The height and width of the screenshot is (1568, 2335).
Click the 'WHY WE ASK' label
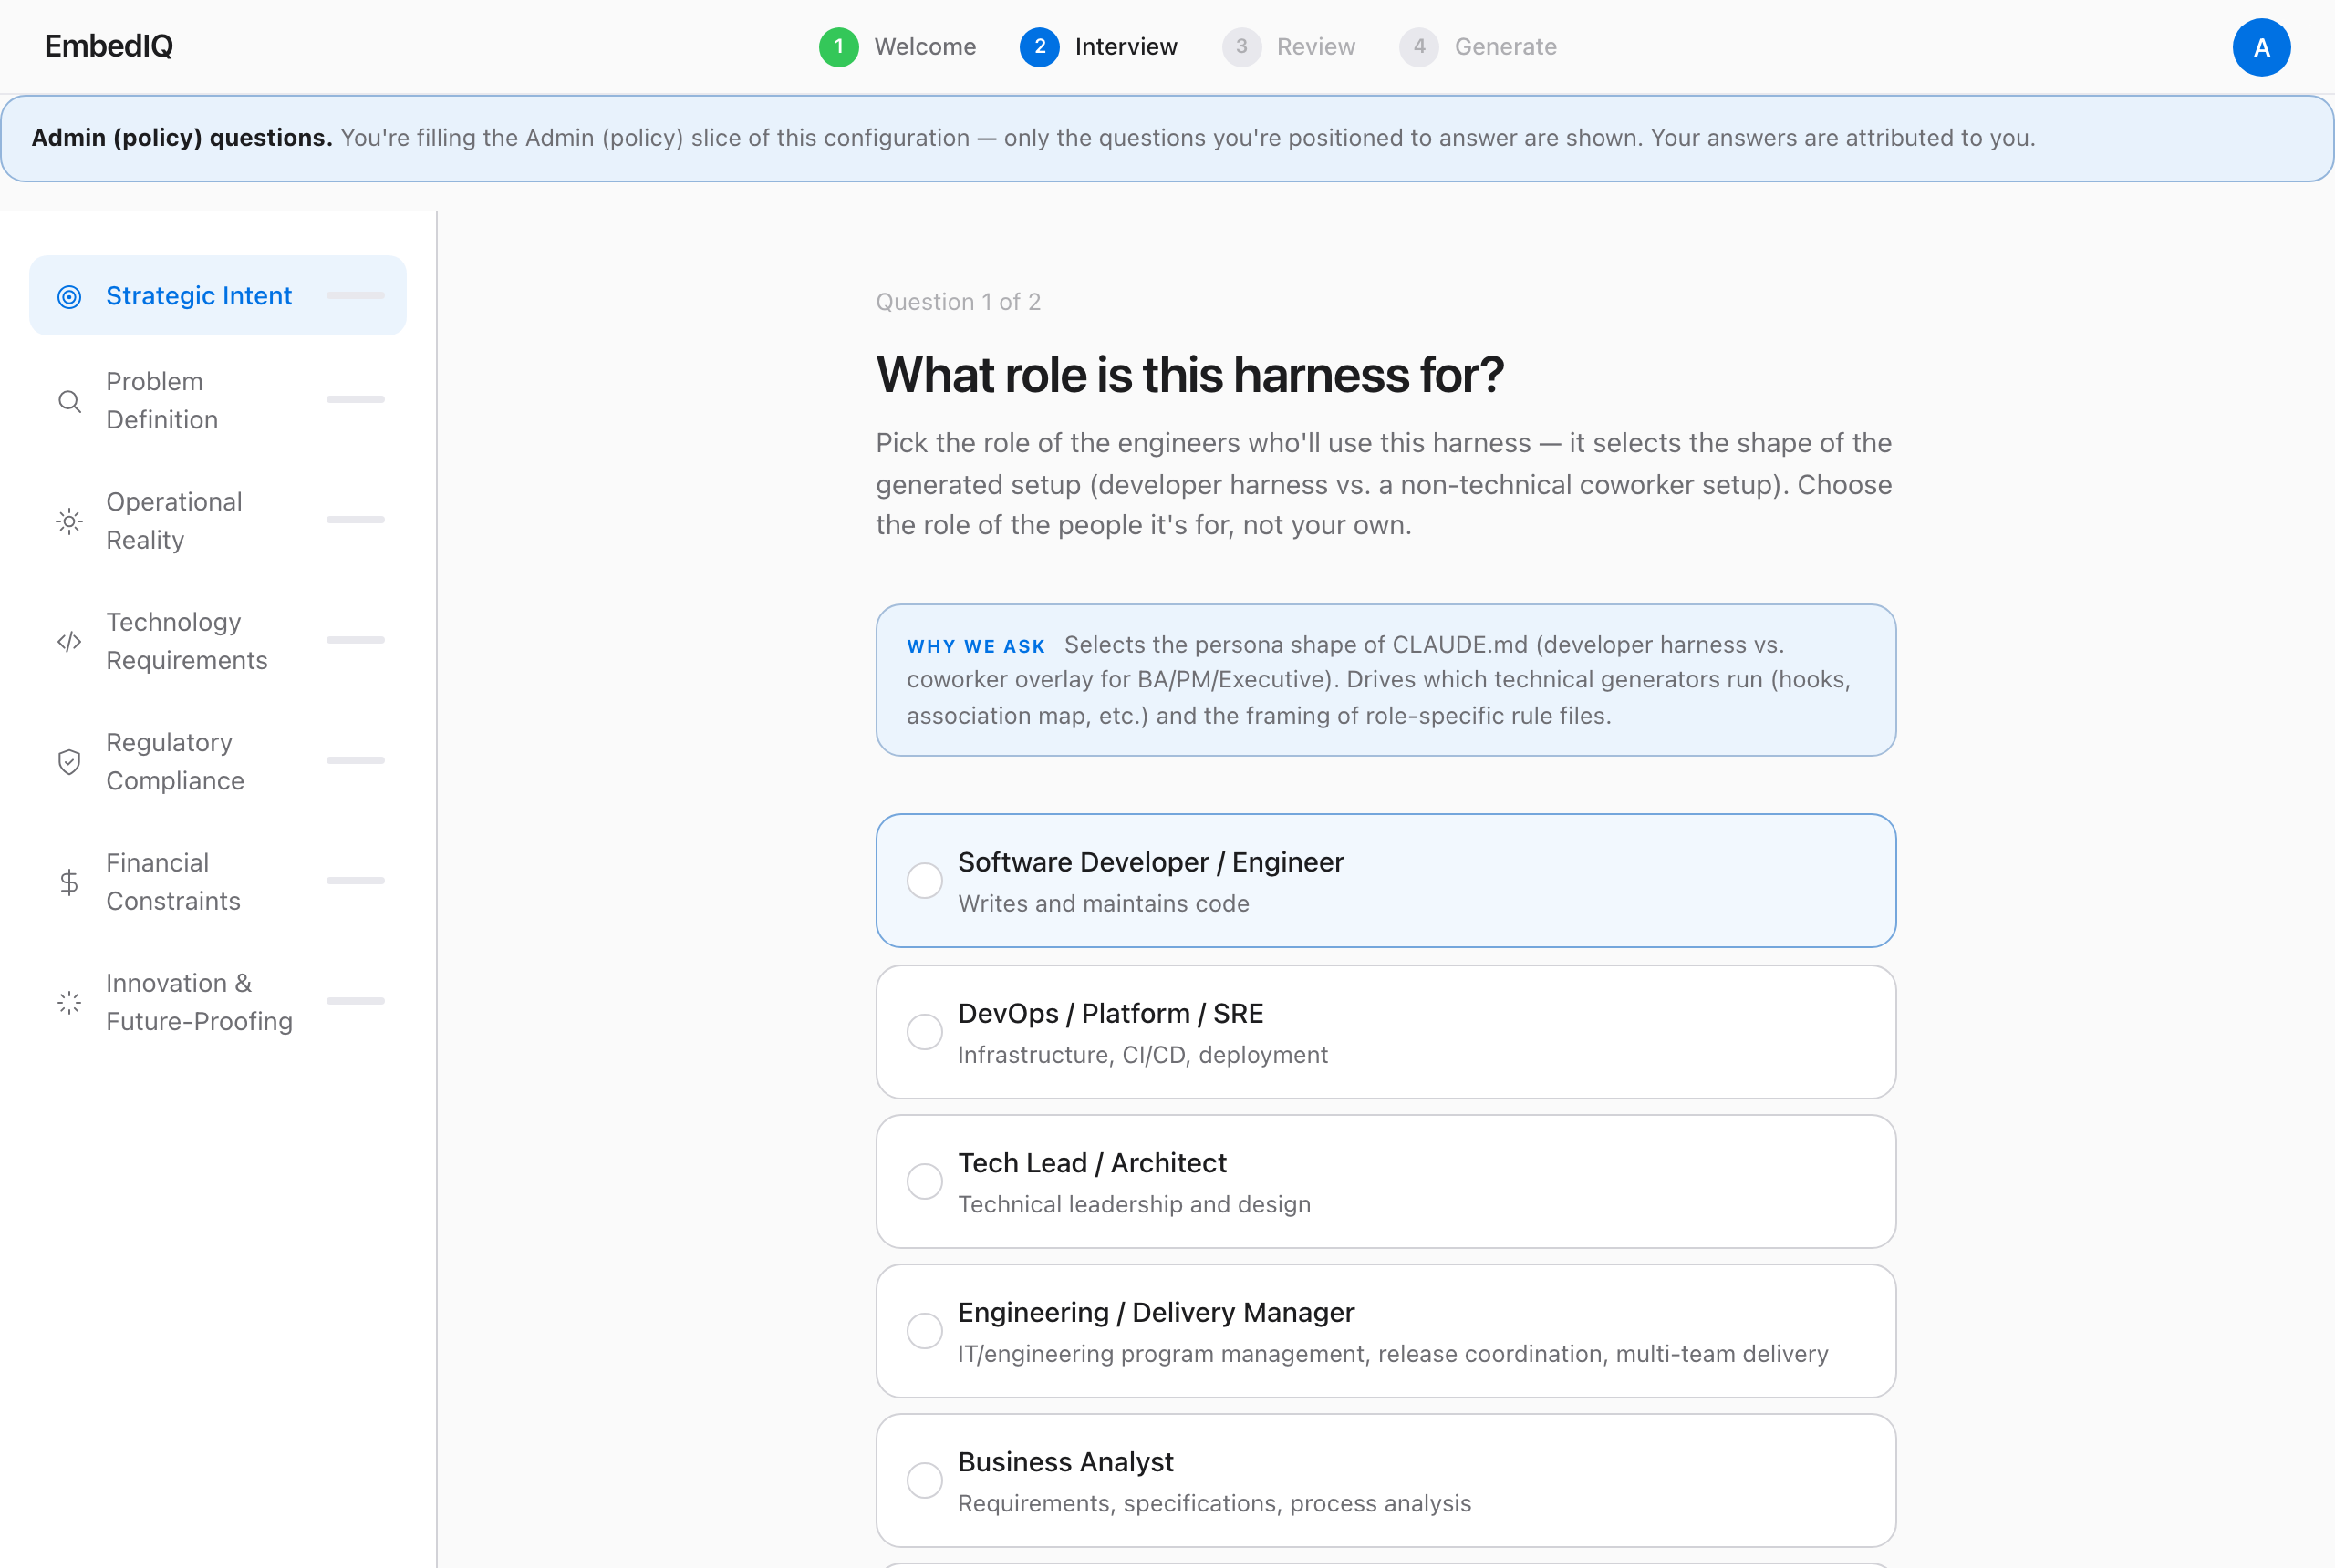point(977,647)
